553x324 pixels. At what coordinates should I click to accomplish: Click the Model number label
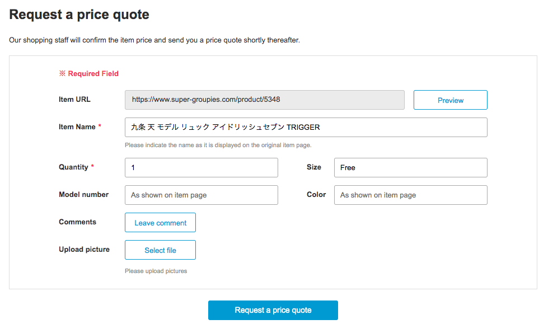coord(84,195)
